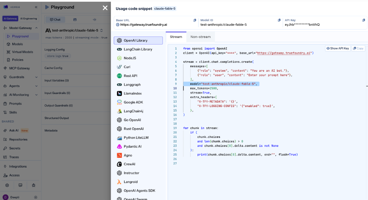Open Playground in sidebar

pos(22,36)
